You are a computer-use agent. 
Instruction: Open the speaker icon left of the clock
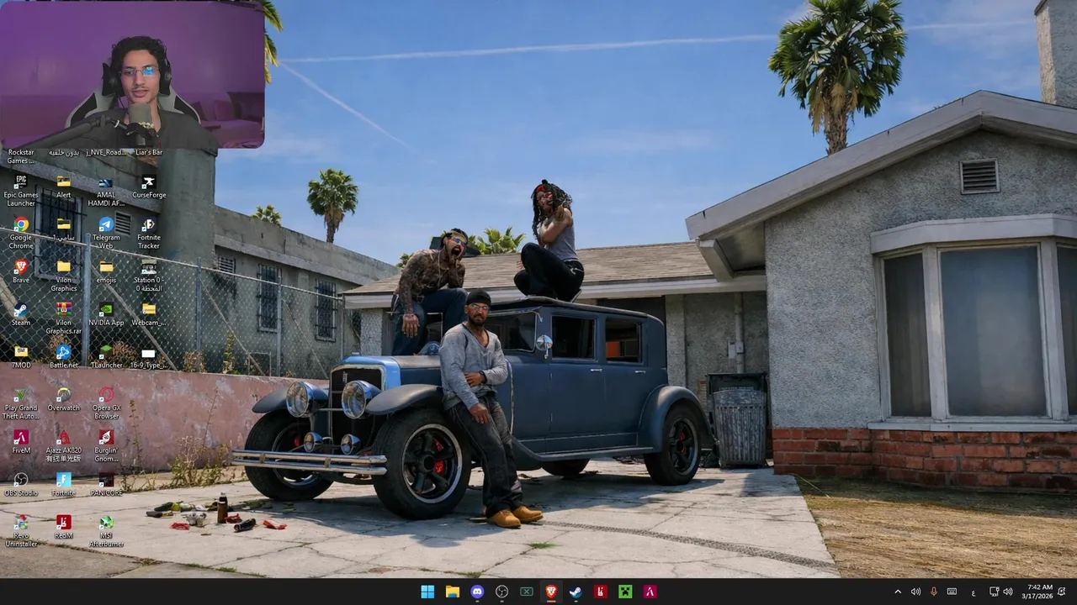(x=1008, y=592)
